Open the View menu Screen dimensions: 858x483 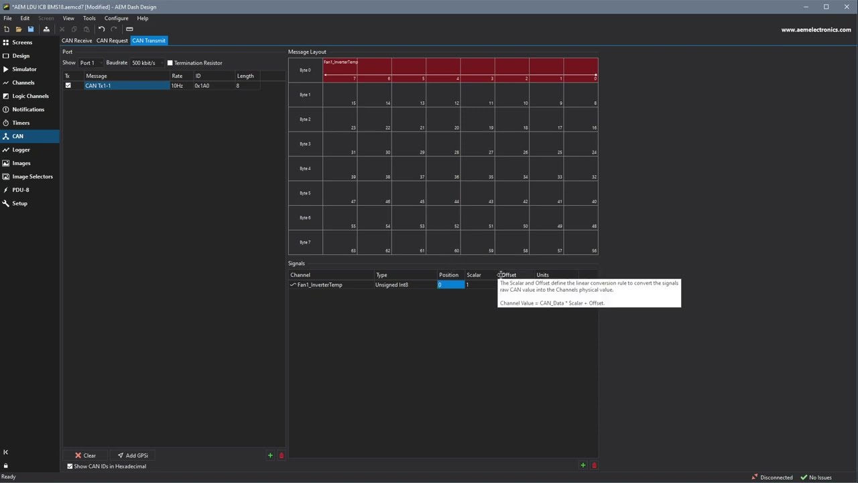[x=68, y=18]
